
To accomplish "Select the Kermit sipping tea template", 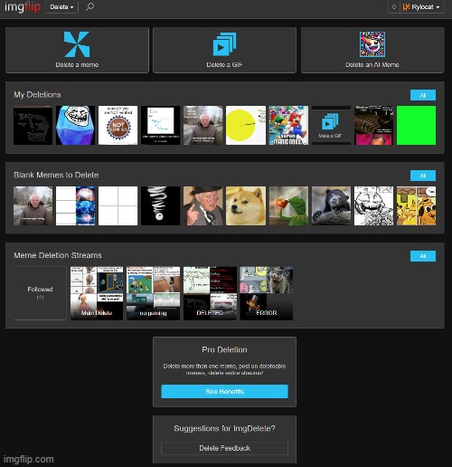I will tap(288, 205).
